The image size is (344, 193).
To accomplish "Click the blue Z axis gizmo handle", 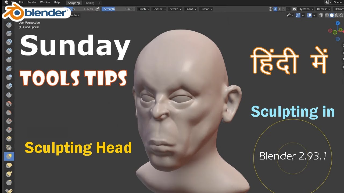I will [x=338, y=23].
